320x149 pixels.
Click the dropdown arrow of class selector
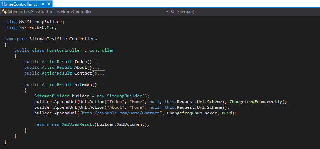tap(167, 12)
